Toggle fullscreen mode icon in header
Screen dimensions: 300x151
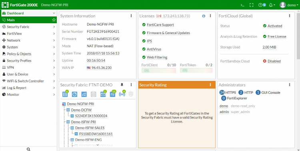coord(252,5)
